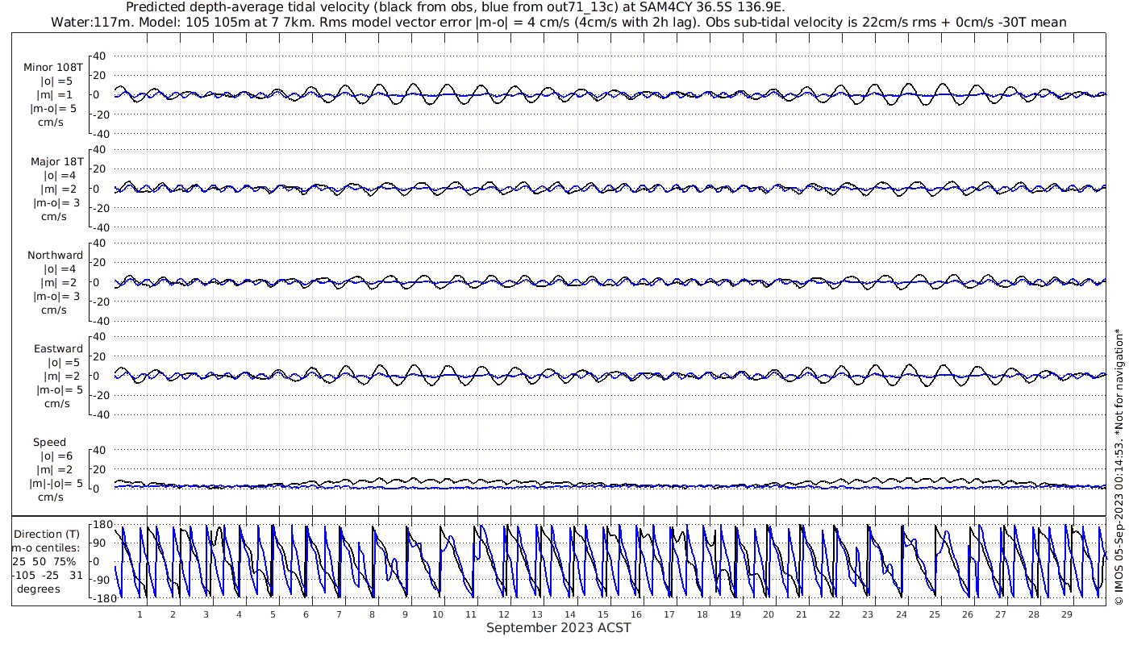Select the subtitle line starting "Water:117m. Model"
The image size is (1129, 645).
[559, 23]
